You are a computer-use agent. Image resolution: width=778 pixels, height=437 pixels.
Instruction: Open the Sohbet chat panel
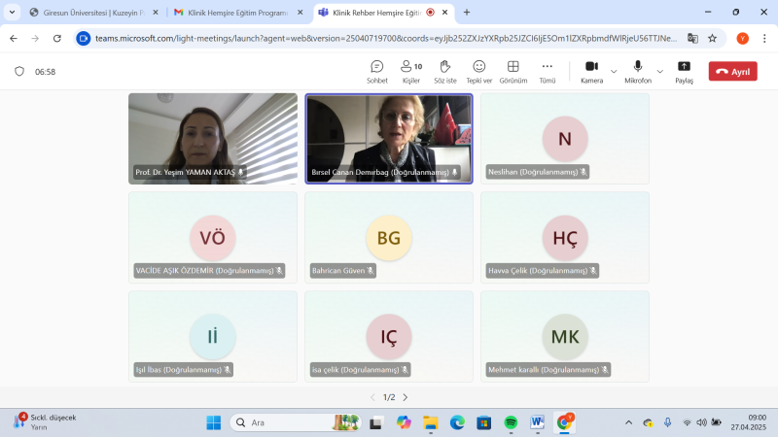377,72
